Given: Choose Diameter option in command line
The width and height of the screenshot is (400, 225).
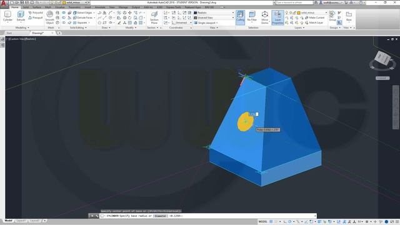Looking at the screenshot, I should coord(161,216).
